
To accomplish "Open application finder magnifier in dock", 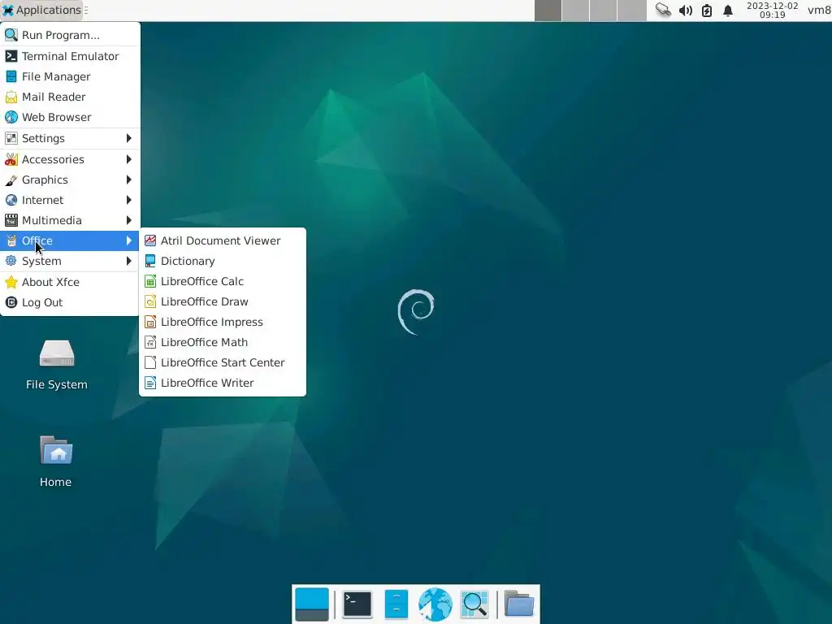I will tap(474, 604).
